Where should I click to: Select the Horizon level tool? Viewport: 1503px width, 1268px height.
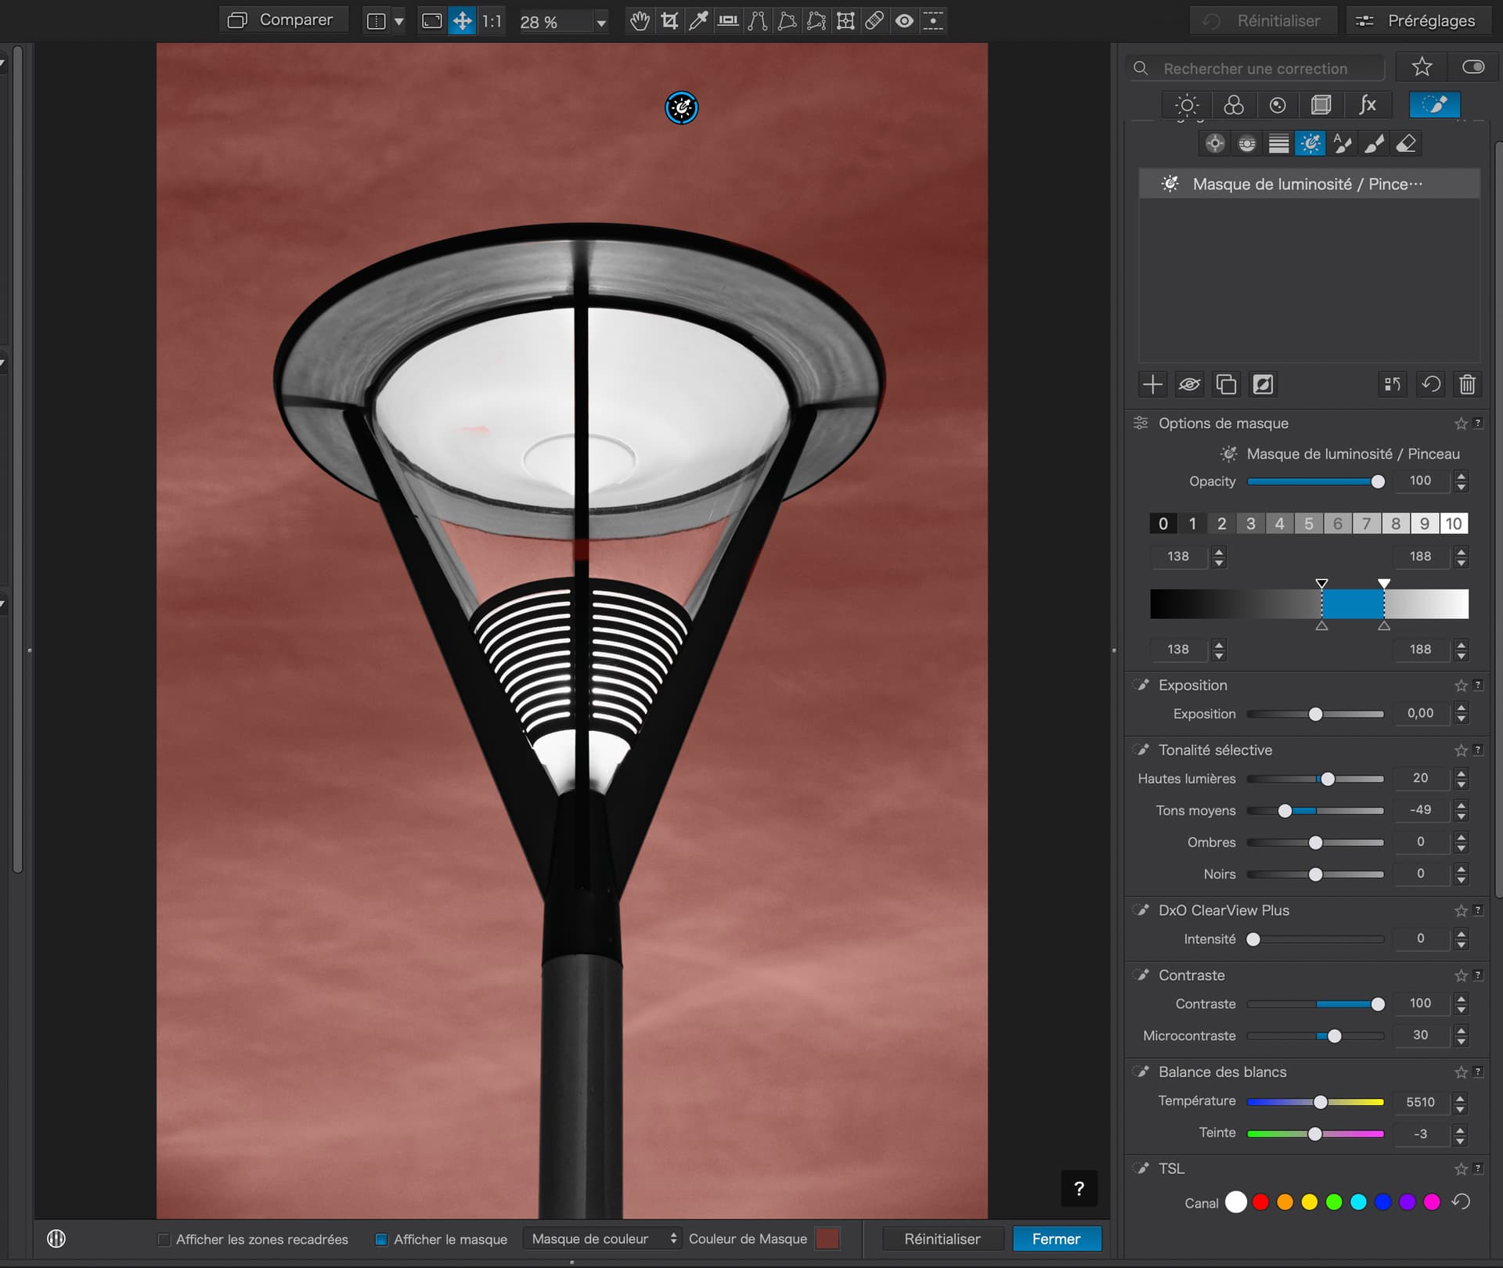tap(728, 21)
